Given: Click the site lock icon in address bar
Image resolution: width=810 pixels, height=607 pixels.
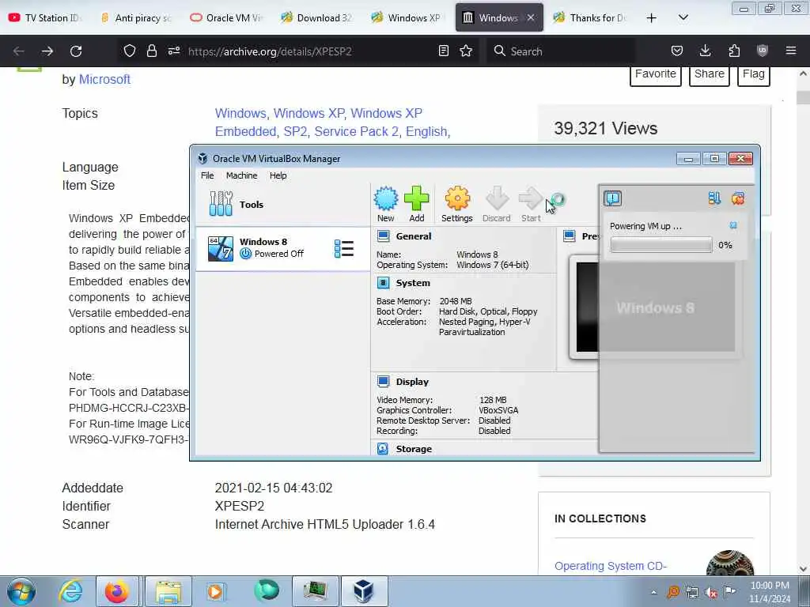Looking at the screenshot, I should point(151,51).
